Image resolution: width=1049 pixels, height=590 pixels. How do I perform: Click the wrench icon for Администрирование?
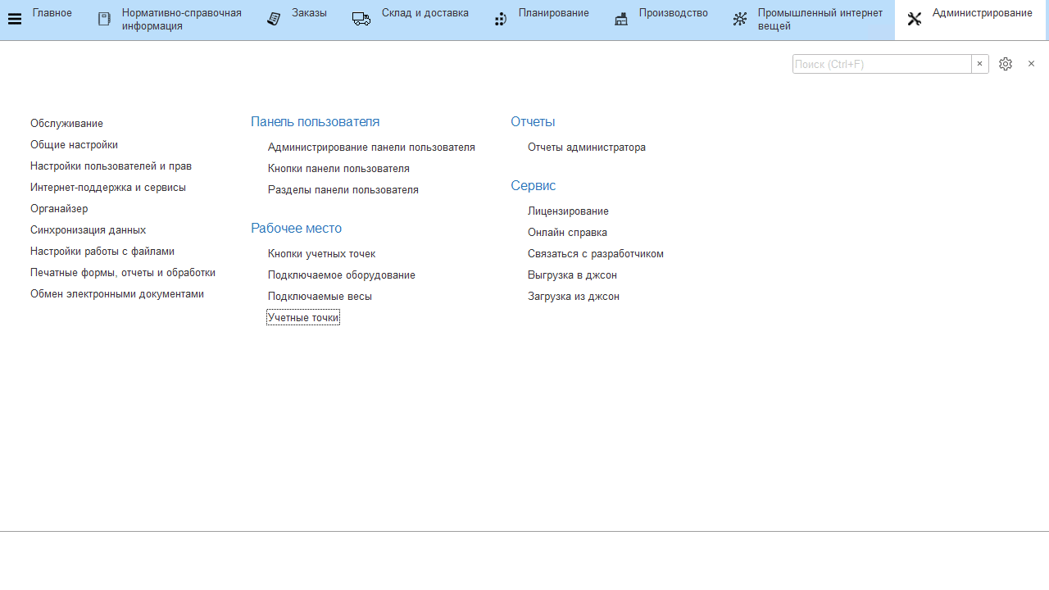tap(915, 19)
